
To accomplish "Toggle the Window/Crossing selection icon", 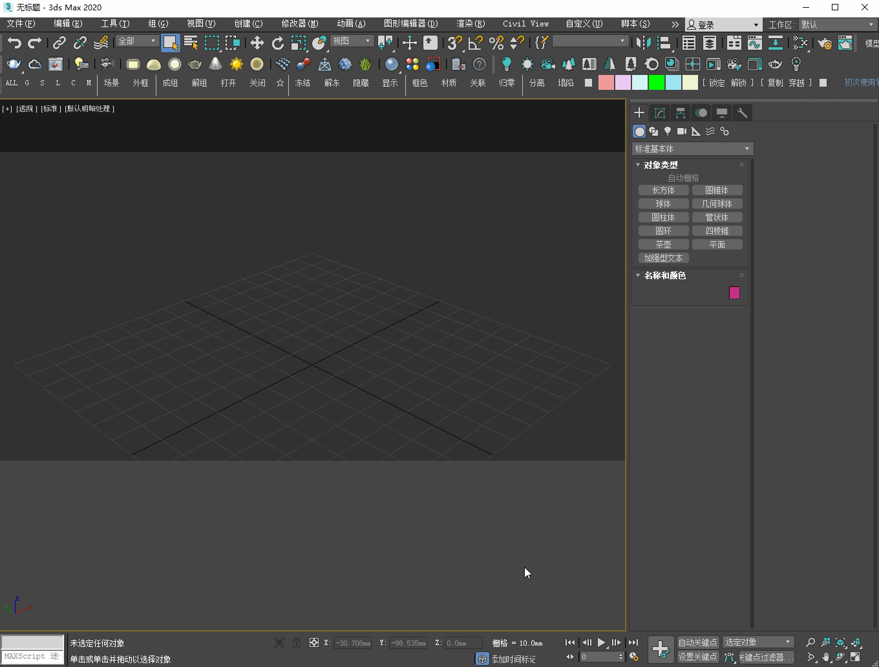I will [233, 43].
